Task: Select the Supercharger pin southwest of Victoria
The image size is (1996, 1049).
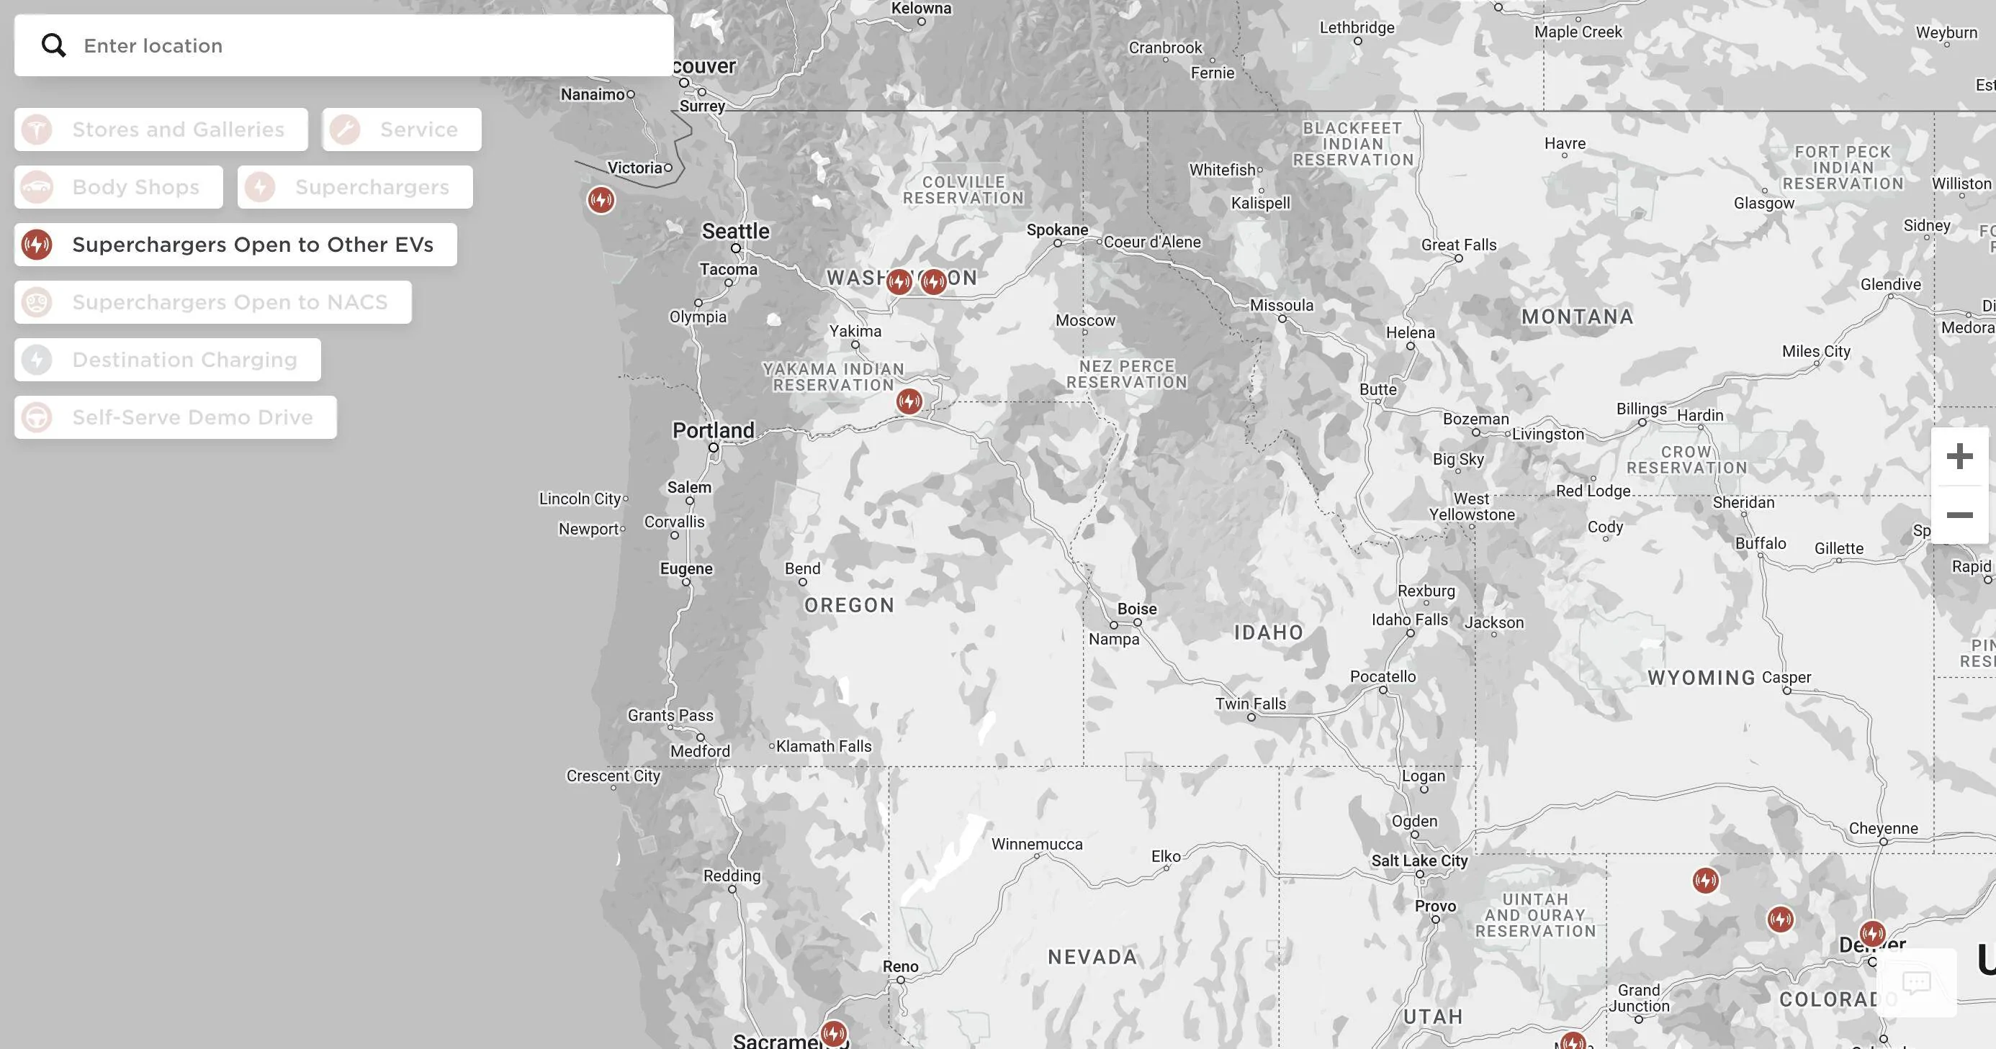Action: (601, 200)
